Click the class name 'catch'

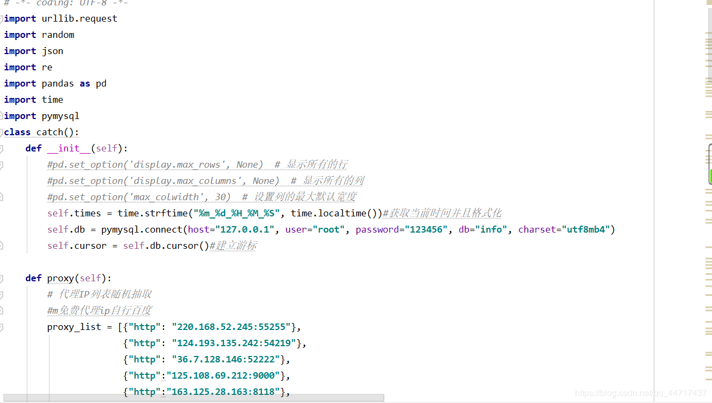coord(50,132)
